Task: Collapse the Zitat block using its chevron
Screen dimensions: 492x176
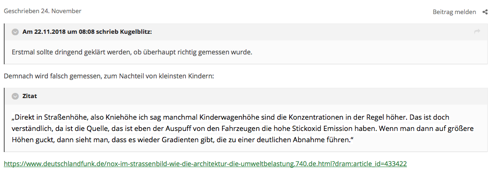Action: pos(15,96)
